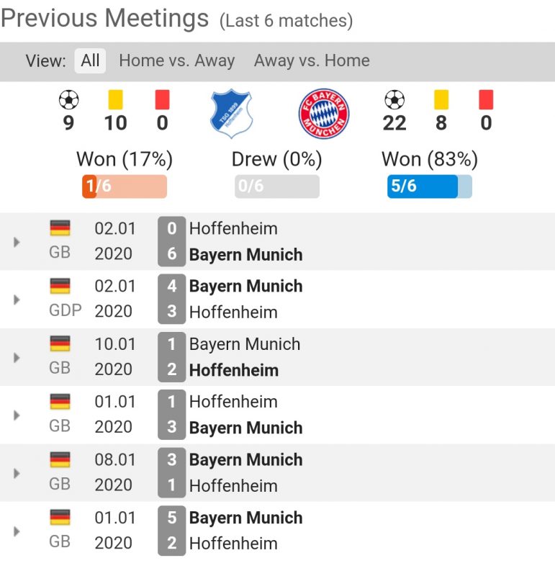Click Bayern's red card icon
Viewport: 555px width, 576px height.
[x=486, y=99]
